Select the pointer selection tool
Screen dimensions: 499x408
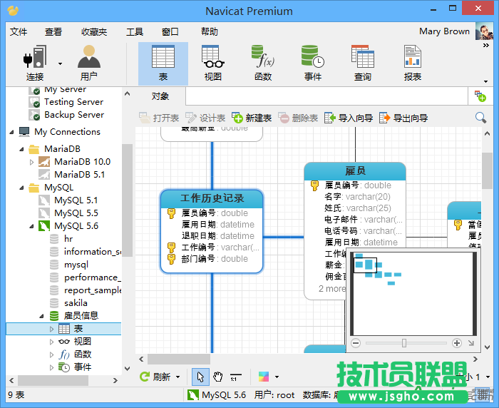tap(200, 377)
